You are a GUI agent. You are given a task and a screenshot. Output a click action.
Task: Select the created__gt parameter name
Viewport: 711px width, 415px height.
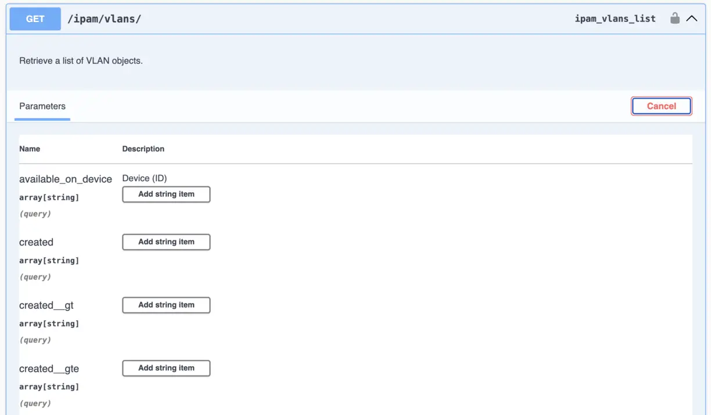pos(46,305)
